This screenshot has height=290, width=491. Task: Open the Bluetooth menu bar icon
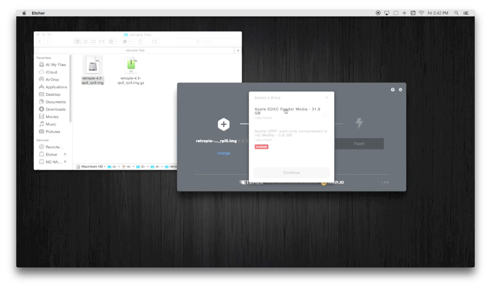pyautogui.click(x=404, y=13)
